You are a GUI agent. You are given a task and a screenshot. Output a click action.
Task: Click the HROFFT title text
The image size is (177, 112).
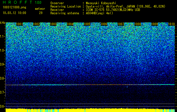[x=17, y=2]
